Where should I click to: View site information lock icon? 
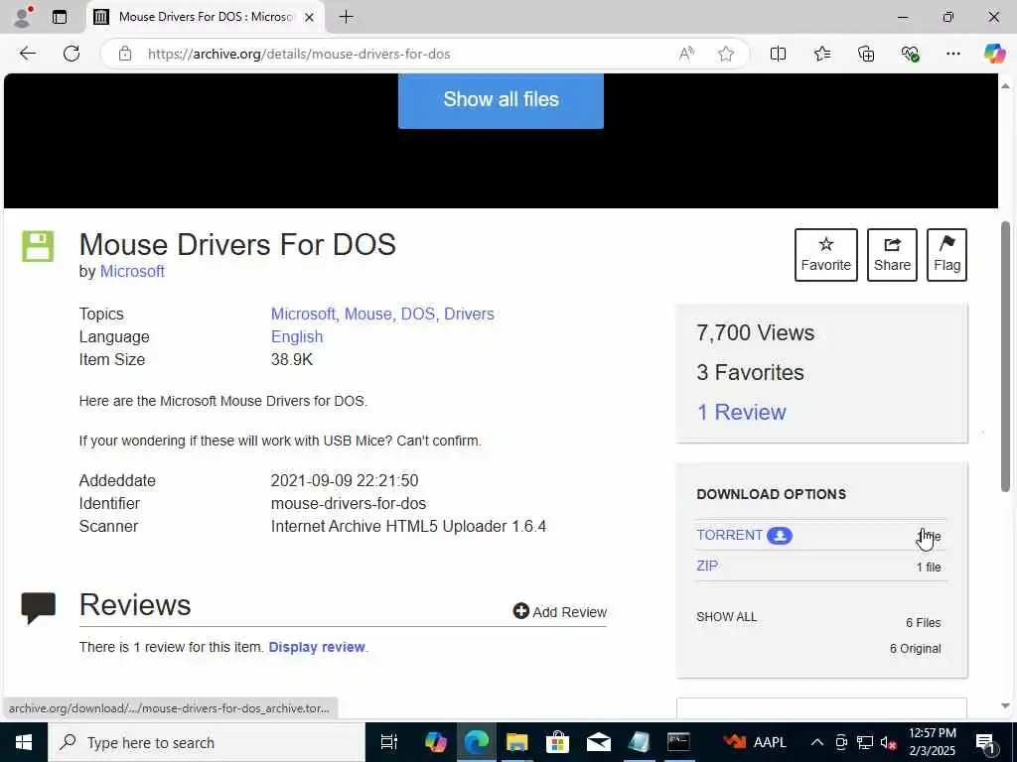pyautogui.click(x=125, y=54)
